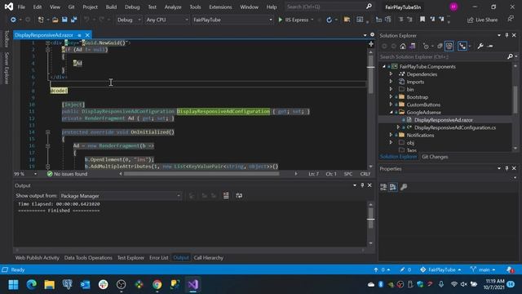The height and width of the screenshot is (294, 522).
Task: Click the Search (Ctrl+Q) box
Action: point(329,7)
